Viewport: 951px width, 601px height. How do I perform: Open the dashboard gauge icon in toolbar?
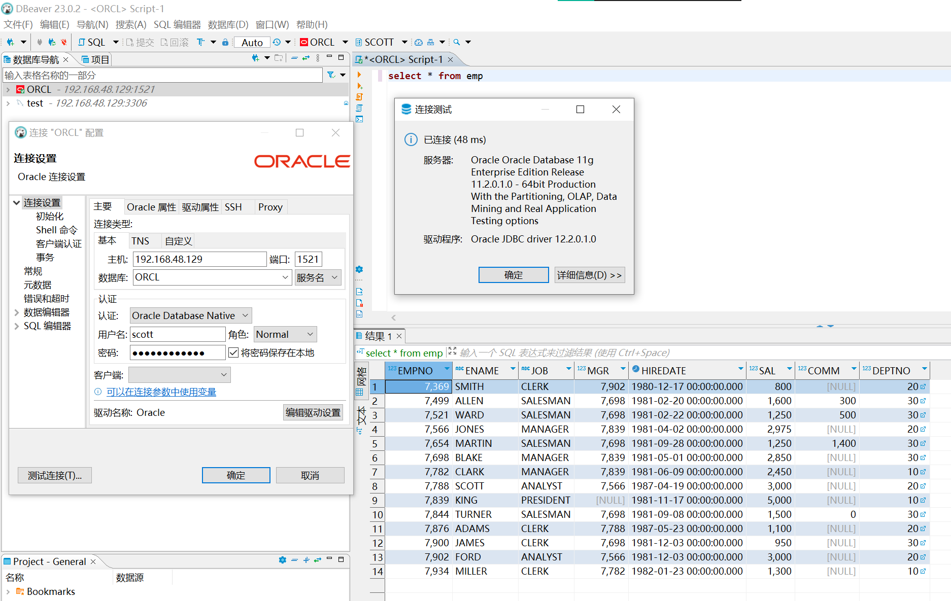point(419,42)
